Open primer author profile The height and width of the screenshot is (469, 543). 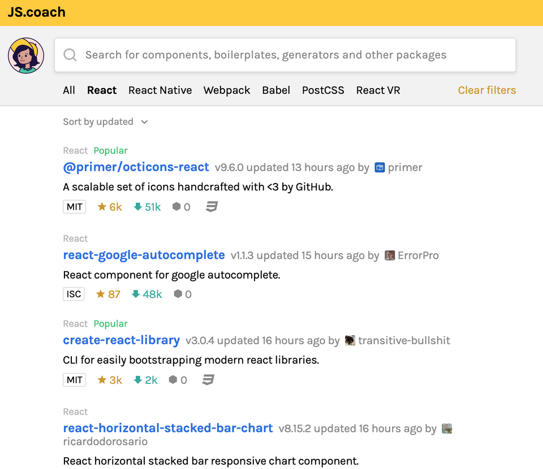pyautogui.click(x=405, y=168)
